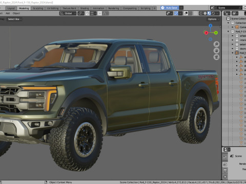Open the Compositing workspace tab
This screenshot has width=246, height=184.
pyautogui.click(x=130, y=8)
